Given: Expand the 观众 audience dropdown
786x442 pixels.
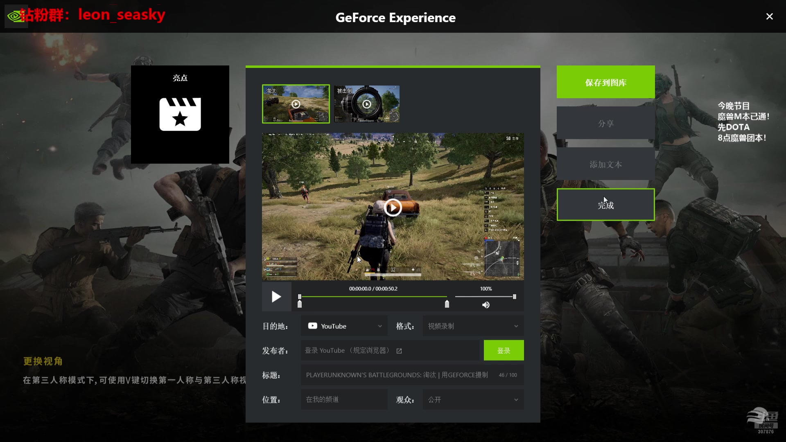Looking at the screenshot, I should pyautogui.click(x=473, y=399).
